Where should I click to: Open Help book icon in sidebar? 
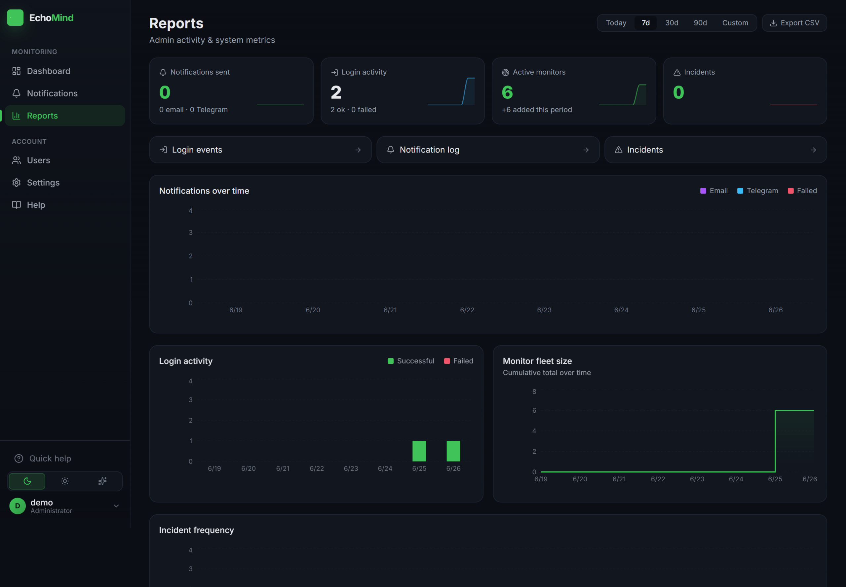tap(16, 205)
